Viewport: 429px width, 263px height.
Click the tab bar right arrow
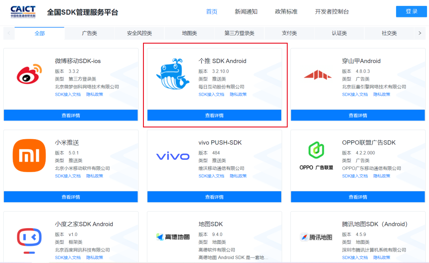pos(420,33)
